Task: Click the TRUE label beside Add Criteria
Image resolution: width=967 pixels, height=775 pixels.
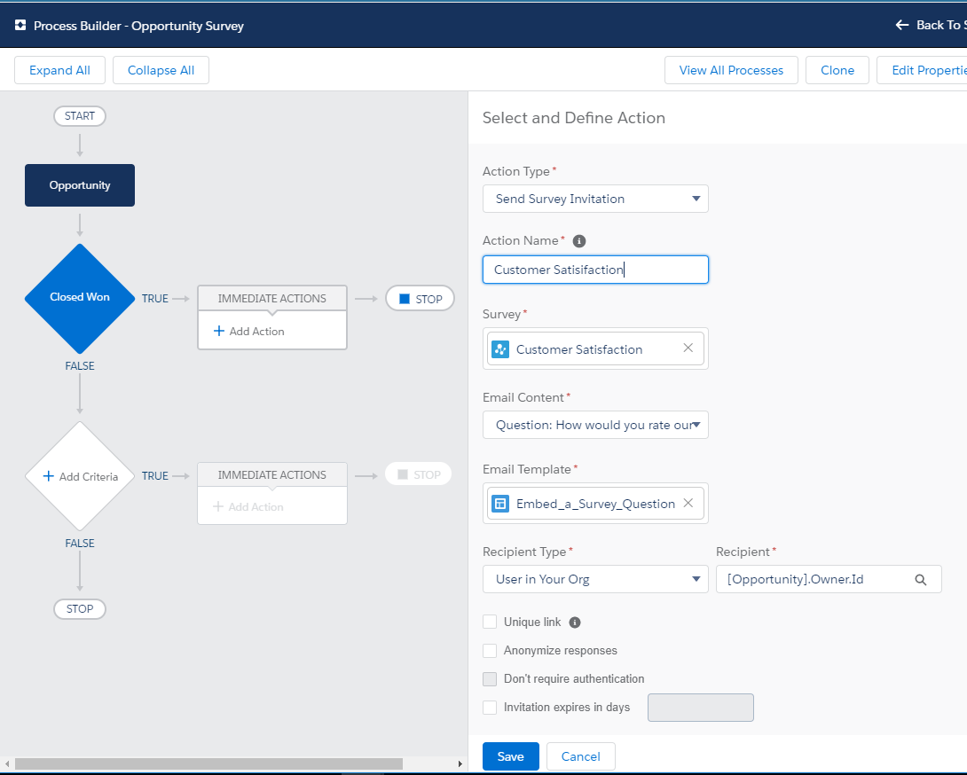Action: (x=154, y=476)
